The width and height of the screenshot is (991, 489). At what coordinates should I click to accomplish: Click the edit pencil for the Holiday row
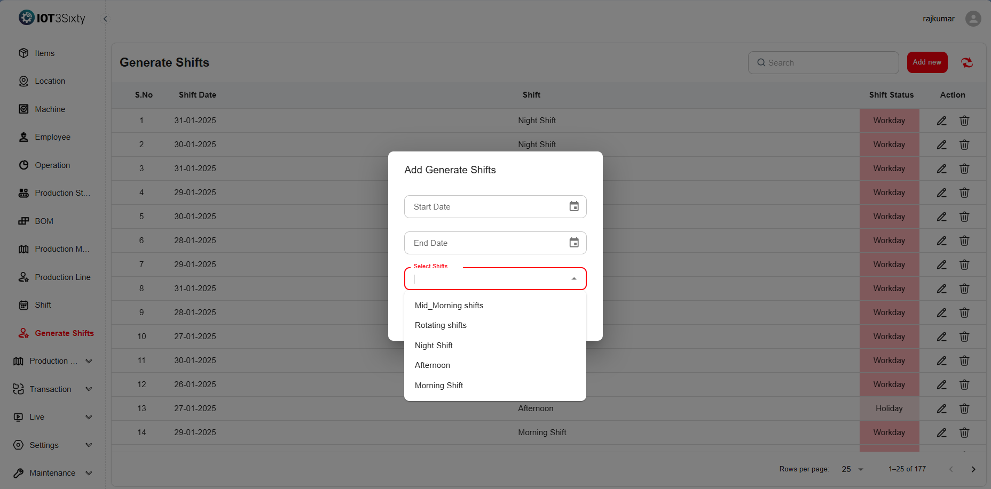pyautogui.click(x=942, y=408)
